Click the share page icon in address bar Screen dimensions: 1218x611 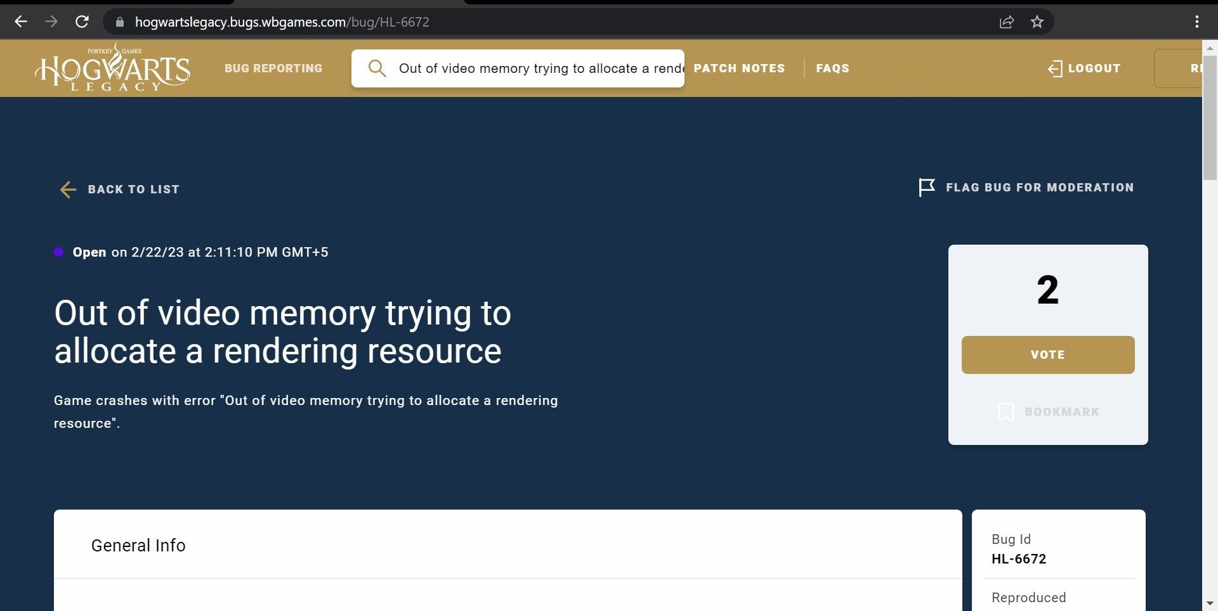[1006, 22]
